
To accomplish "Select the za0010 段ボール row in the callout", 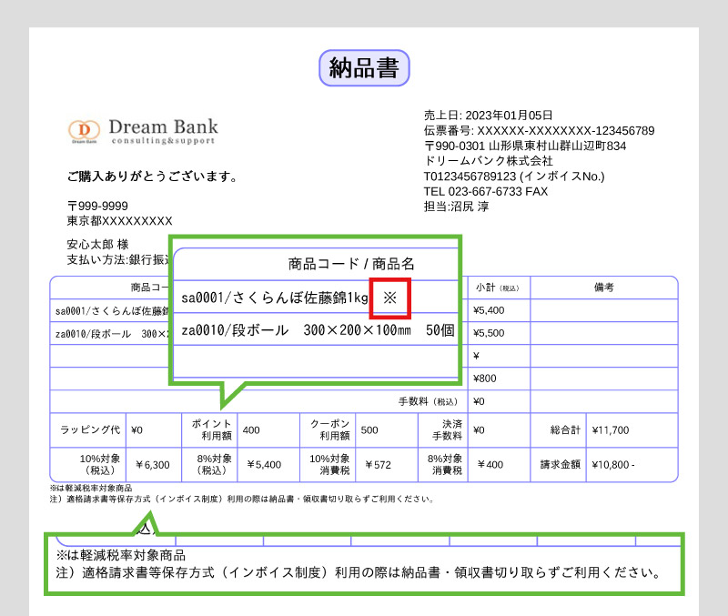I will (x=316, y=330).
